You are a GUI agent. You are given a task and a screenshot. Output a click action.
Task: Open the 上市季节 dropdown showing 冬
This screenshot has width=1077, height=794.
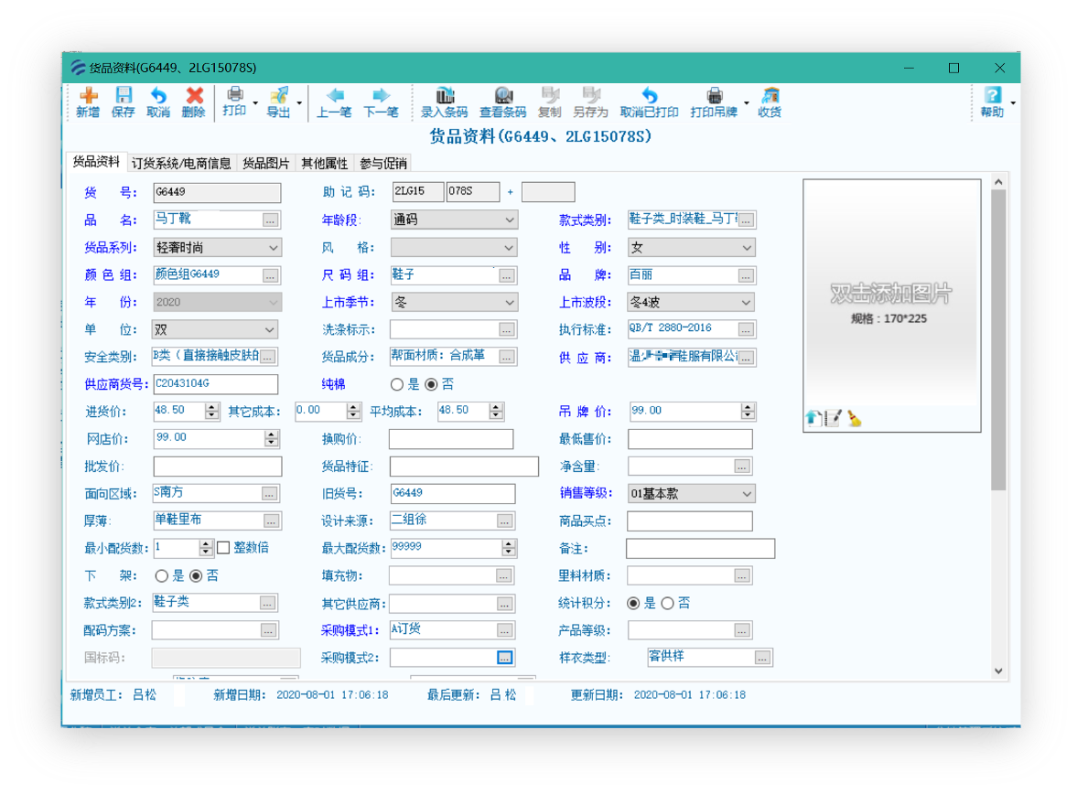tap(509, 303)
